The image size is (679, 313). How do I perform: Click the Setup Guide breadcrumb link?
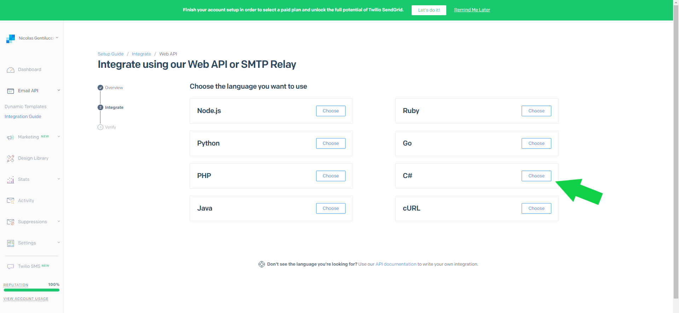[x=111, y=54]
